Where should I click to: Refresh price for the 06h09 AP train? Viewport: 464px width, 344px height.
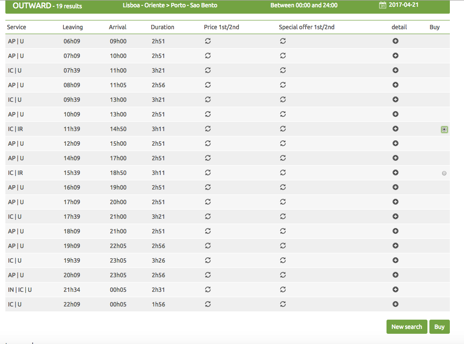click(208, 41)
